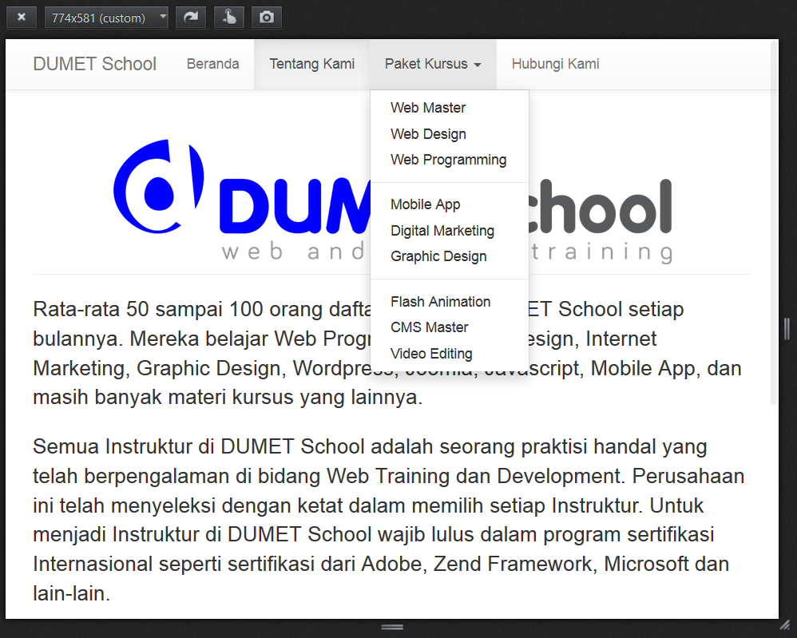Click the DUMET School logo image
Screen dimensions: 797x638
click(392, 200)
